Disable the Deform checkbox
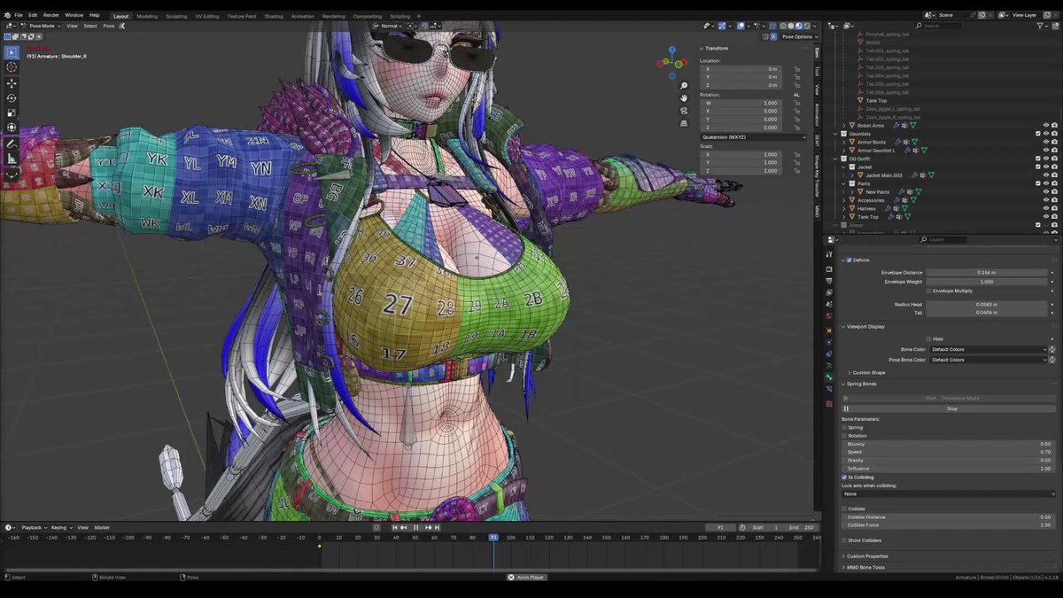1063x598 pixels. click(850, 260)
